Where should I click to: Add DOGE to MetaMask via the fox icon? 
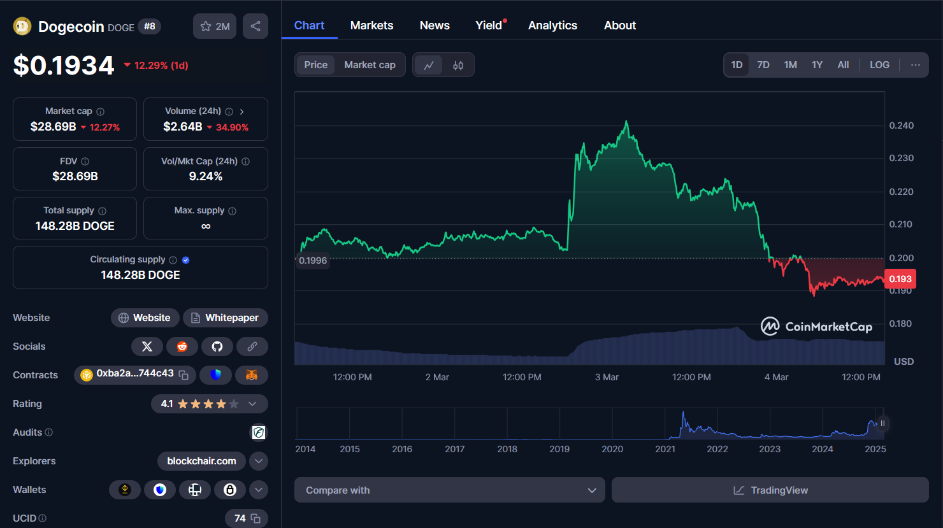(252, 375)
